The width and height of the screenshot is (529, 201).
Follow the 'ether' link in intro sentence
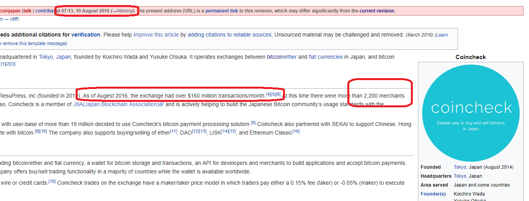point(291,57)
